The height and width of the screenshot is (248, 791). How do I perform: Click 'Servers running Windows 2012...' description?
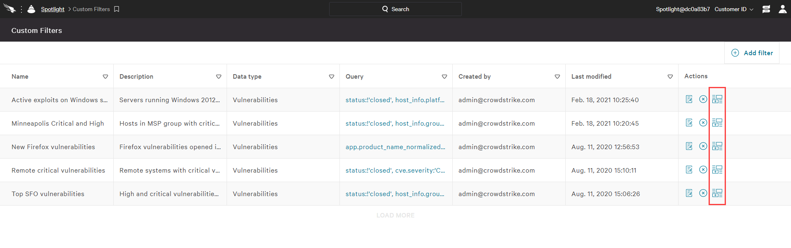170,100
